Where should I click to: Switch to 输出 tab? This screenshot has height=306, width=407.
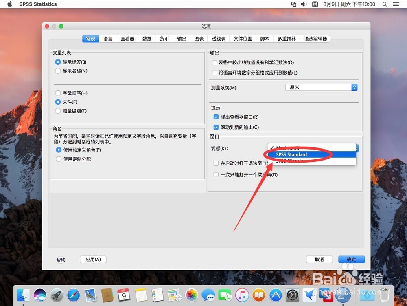[182, 39]
